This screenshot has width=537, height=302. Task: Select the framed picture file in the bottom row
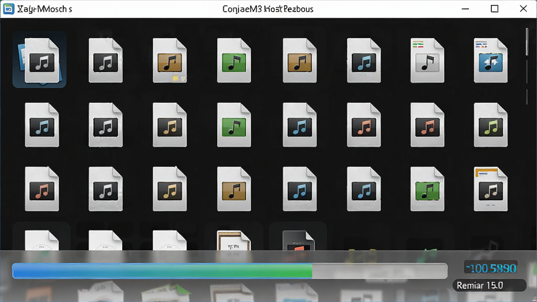pos(234,240)
